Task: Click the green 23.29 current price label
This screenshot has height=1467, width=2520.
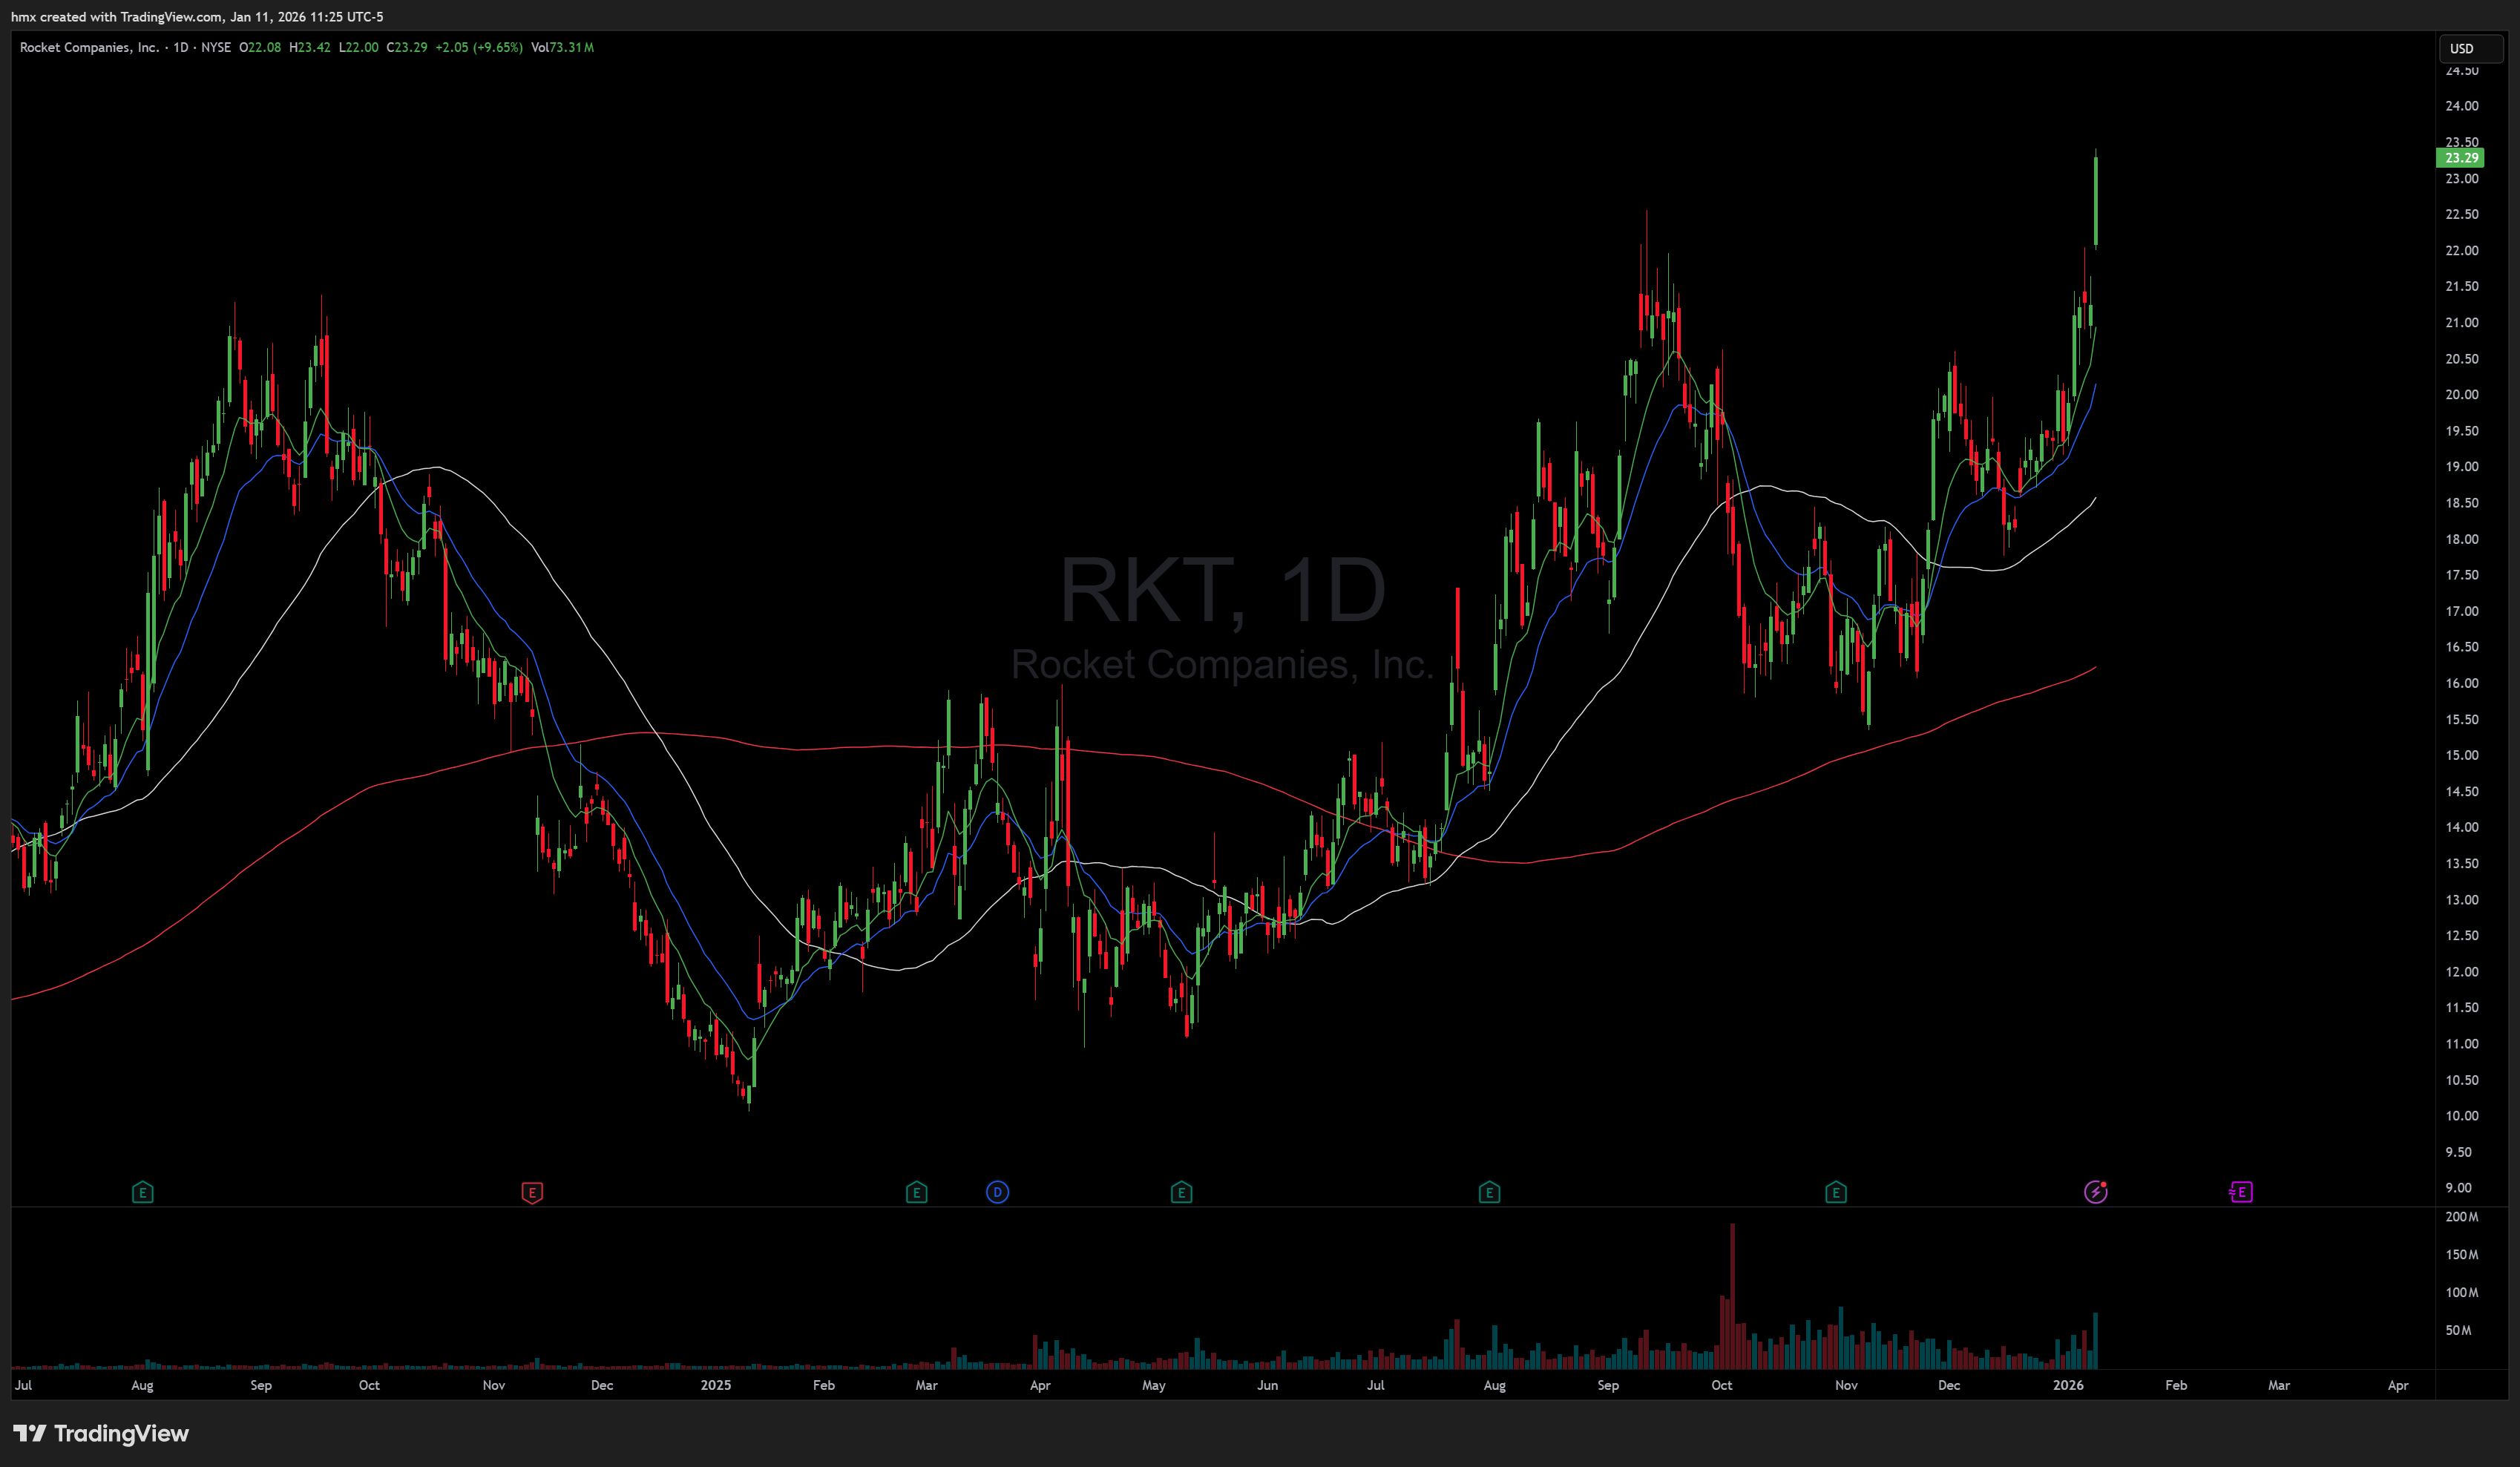Action: (2461, 158)
